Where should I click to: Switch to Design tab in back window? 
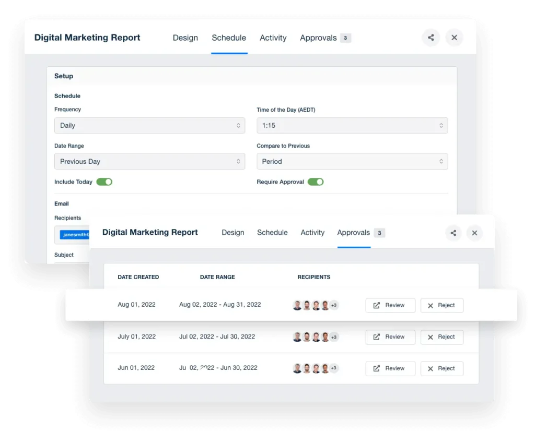click(x=185, y=38)
